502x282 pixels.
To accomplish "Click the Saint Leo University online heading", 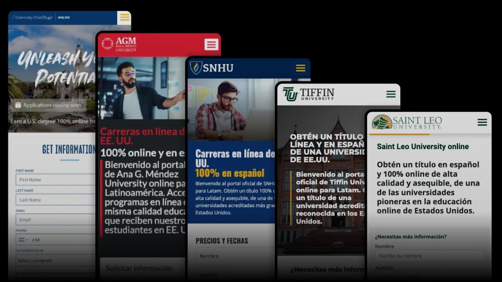I will click(x=423, y=147).
